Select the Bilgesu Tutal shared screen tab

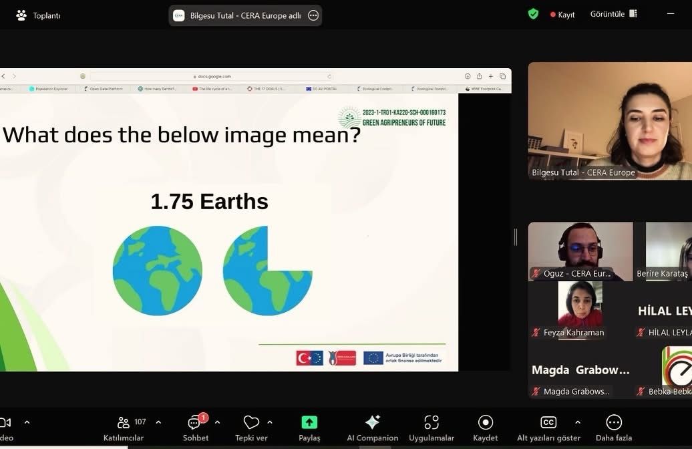click(238, 15)
